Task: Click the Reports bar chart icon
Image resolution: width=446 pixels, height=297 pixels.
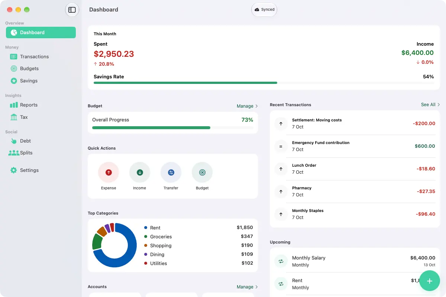Action: (x=14, y=105)
